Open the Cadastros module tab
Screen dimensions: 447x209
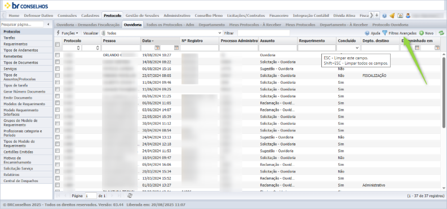[90, 16]
